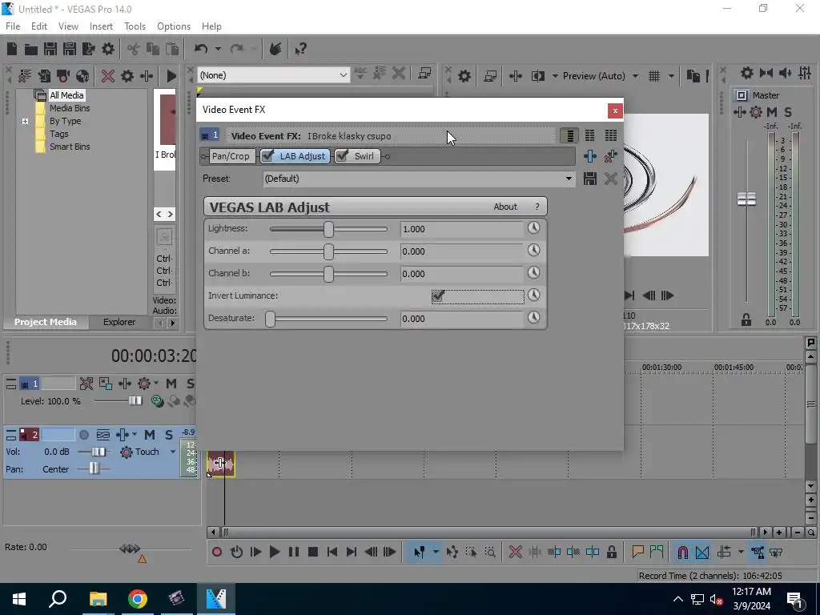Screen dimensions: 820x615
Task: Click the Lightness slider handle
Action: pyautogui.click(x=328, y=229)
